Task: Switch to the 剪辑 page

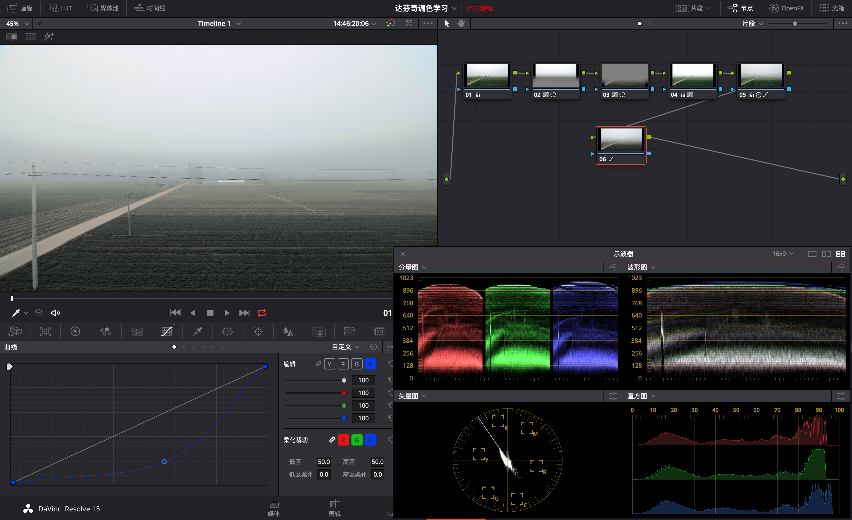Action: tap(334, 508)
